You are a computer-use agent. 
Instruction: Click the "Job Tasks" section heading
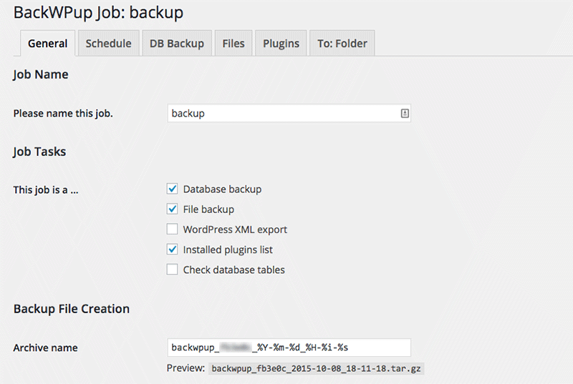pyautogui.click(x=39, y=152)
